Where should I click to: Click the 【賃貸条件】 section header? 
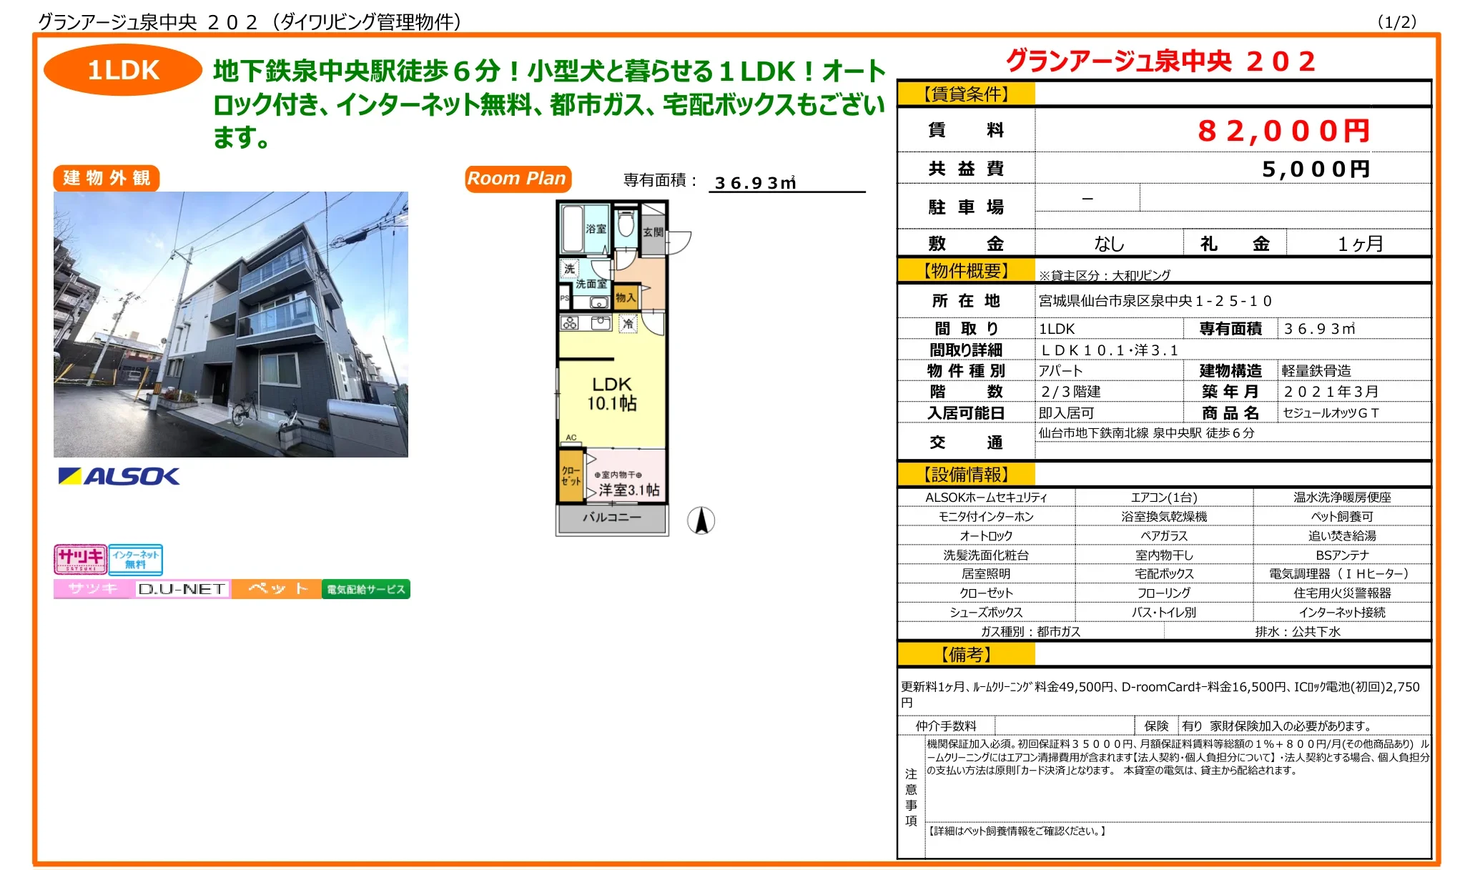(x=966, y=94)
